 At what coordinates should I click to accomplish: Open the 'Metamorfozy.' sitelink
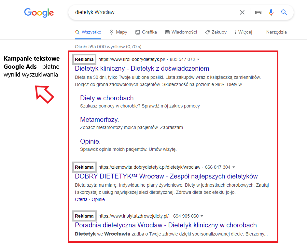100,120
